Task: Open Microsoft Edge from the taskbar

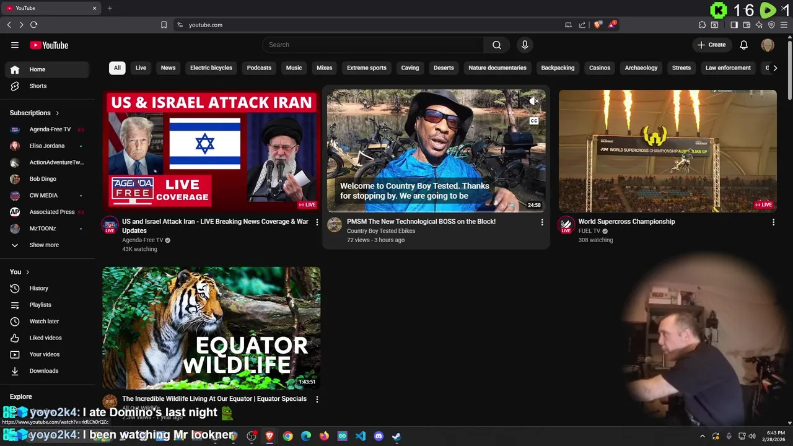Action: point(306,436)
